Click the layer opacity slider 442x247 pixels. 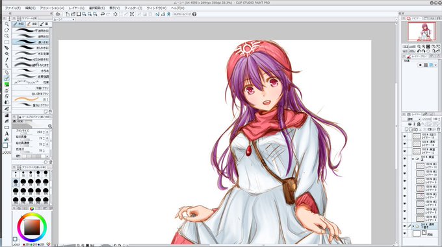427,119
